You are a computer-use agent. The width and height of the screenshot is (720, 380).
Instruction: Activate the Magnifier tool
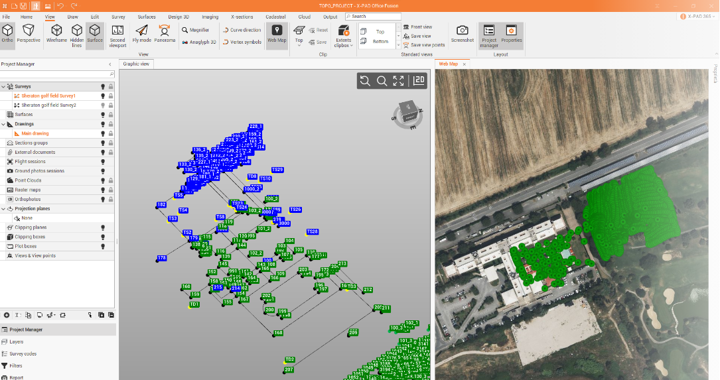click(195, 30)
